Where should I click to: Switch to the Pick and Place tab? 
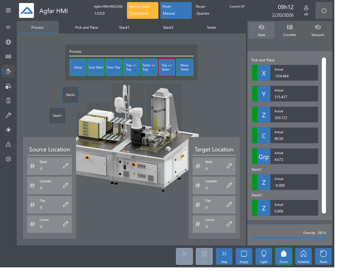[x=87, y=27]
